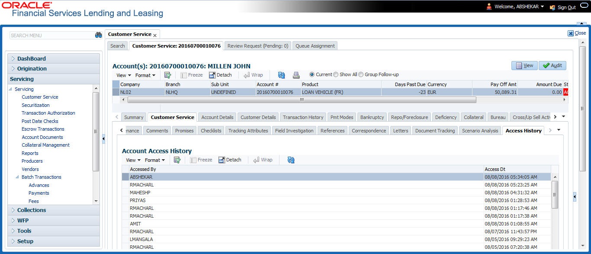Select the MAHESHP access history row
The height and width of the screenshot is (254, 591).
point(336,193)
